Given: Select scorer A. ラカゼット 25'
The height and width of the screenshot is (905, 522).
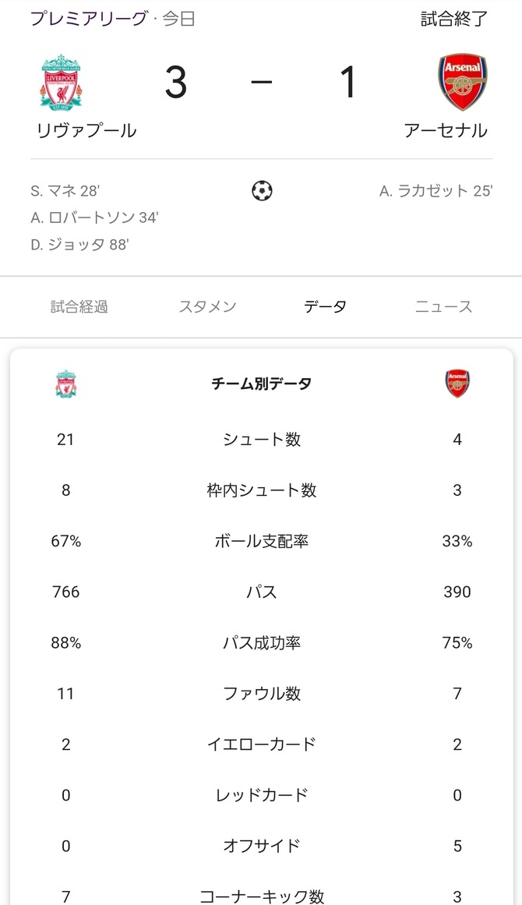Looking at the screenshot, I should click(x=436, y=190).
